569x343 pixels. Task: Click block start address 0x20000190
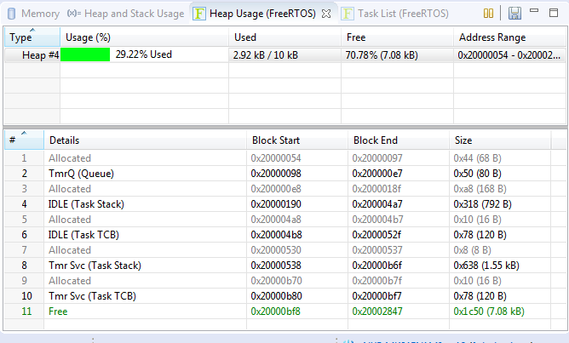(x=276, y=204)
